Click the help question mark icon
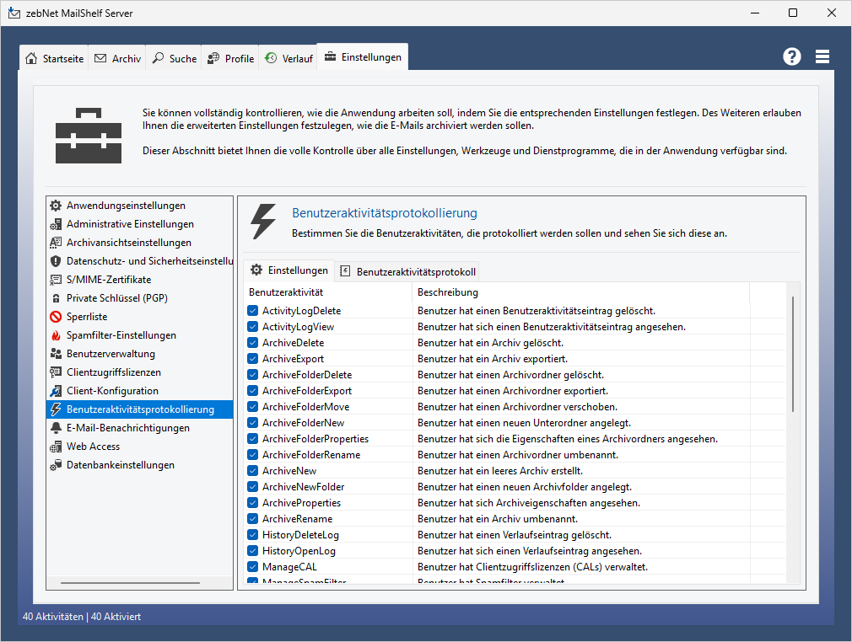This screenshot has width=852, height=642. click(791, 56)
